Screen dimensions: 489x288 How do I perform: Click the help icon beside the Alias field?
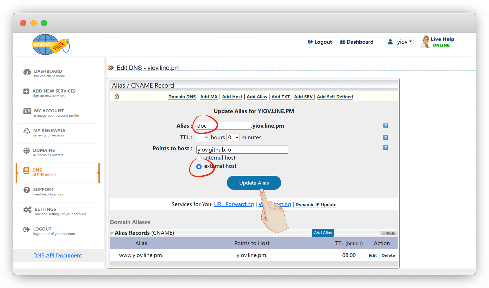(x=385, y=126)
